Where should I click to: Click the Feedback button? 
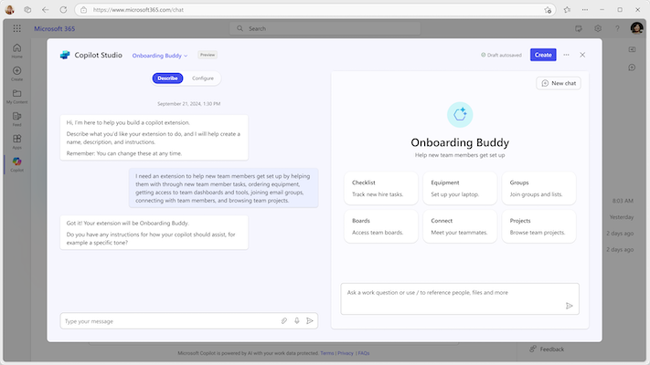[547, 349]
